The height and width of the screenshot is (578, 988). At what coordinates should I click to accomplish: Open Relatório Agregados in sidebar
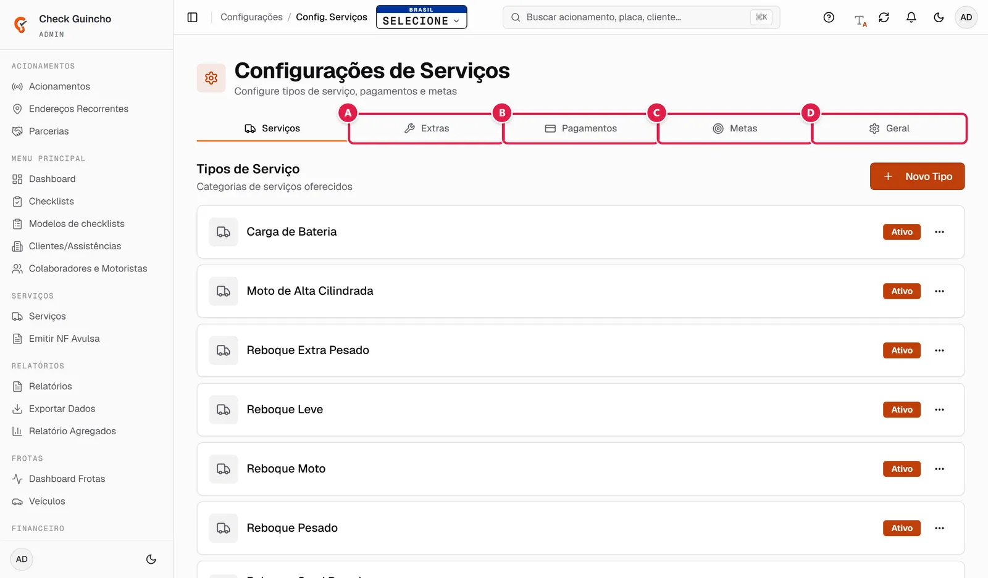point(72,431)
